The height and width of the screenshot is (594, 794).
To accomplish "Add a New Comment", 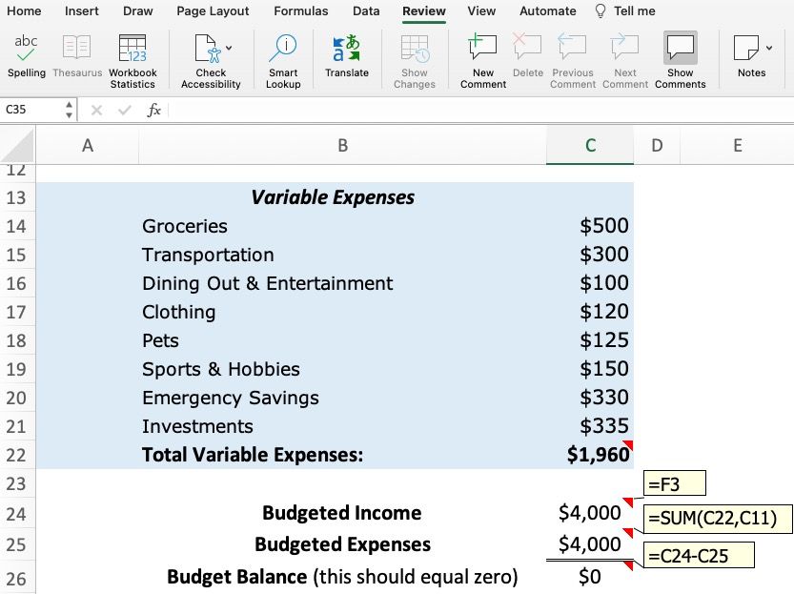I will coord(483,61).
